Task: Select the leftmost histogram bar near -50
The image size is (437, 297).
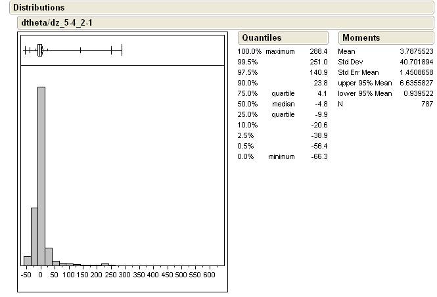Action: (27, 260)
